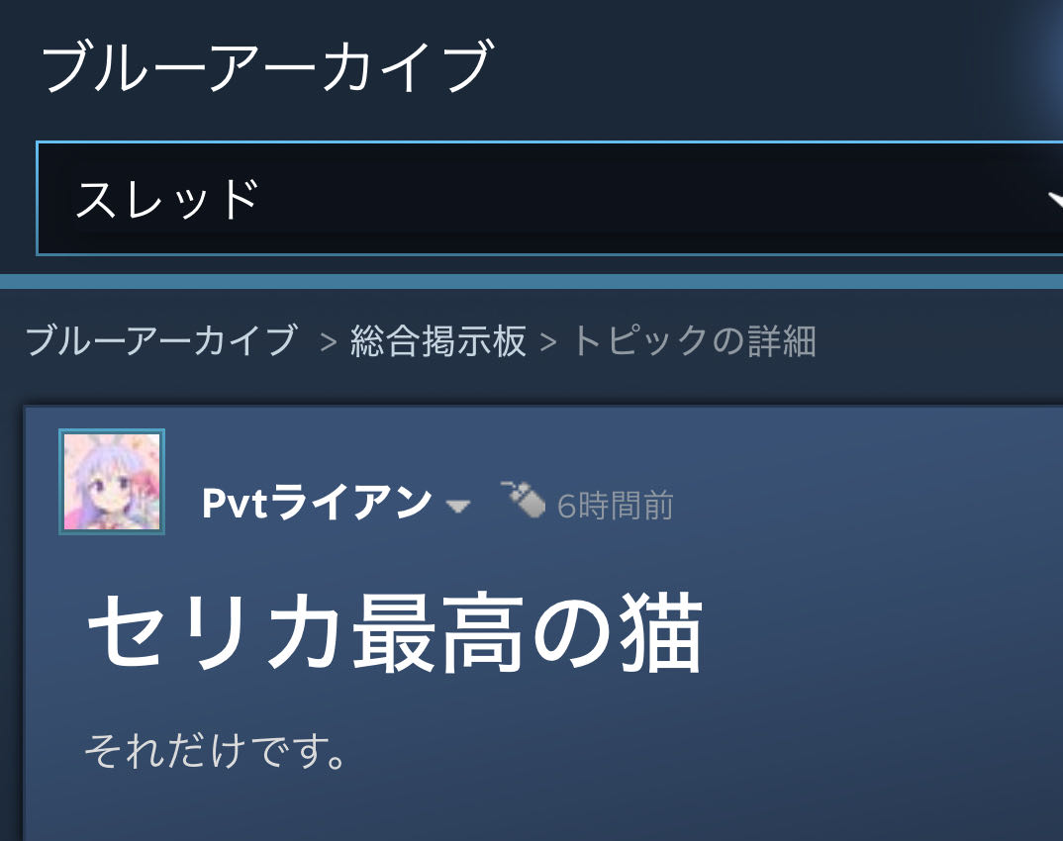Click the blue divider bar under スレッド
Screen dimensions: 1063x841
pos(531,281)
